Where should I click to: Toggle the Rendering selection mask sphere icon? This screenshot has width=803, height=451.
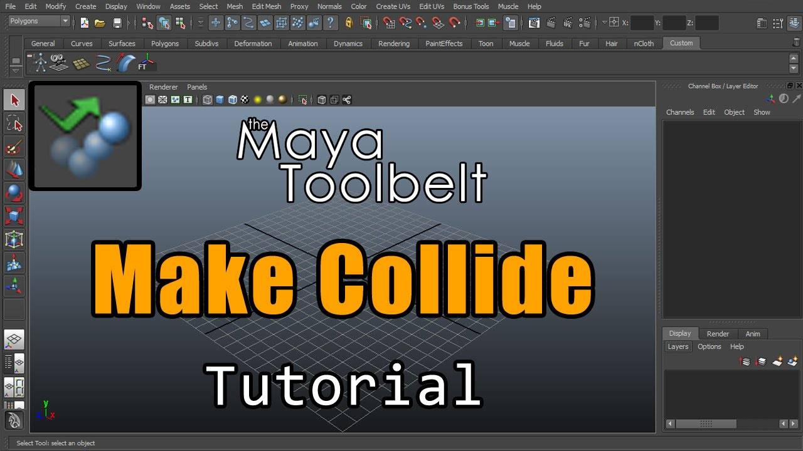314,23
